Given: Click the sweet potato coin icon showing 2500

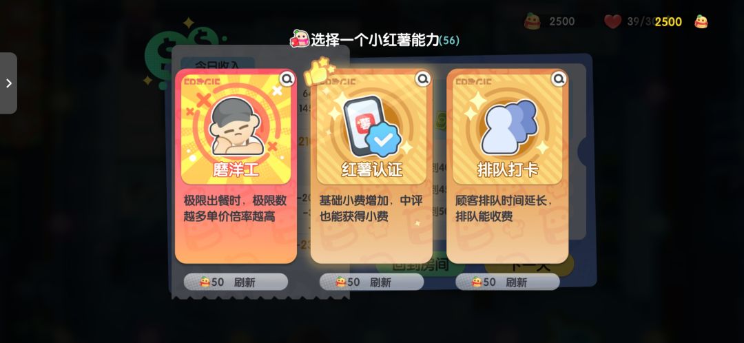Looking at the screenshot, I should 533,21.
